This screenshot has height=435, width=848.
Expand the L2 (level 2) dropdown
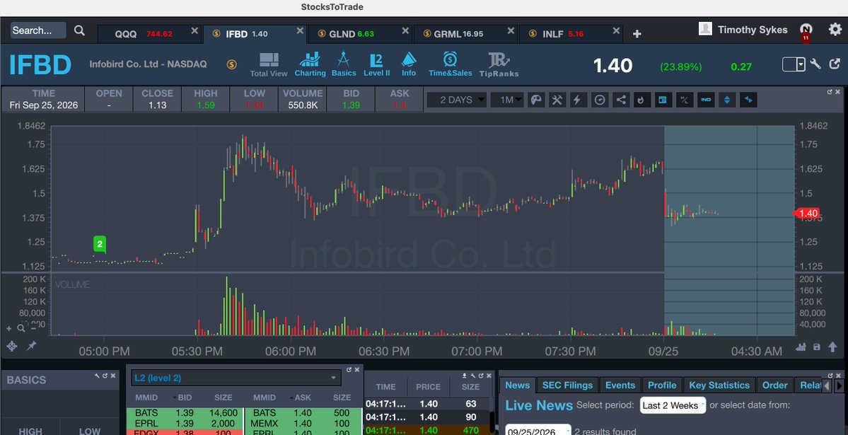click(236, 378)
